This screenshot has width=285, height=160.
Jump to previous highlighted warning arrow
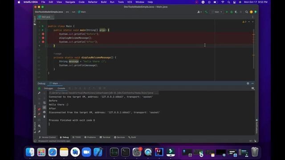(249, 22)
